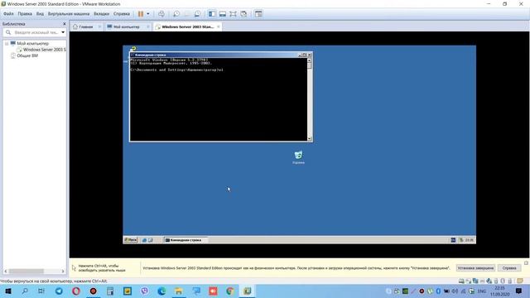Click the command prompt scrollbar up arrow
This screenshot has width=530, height=298.
[x=309, y=60]
